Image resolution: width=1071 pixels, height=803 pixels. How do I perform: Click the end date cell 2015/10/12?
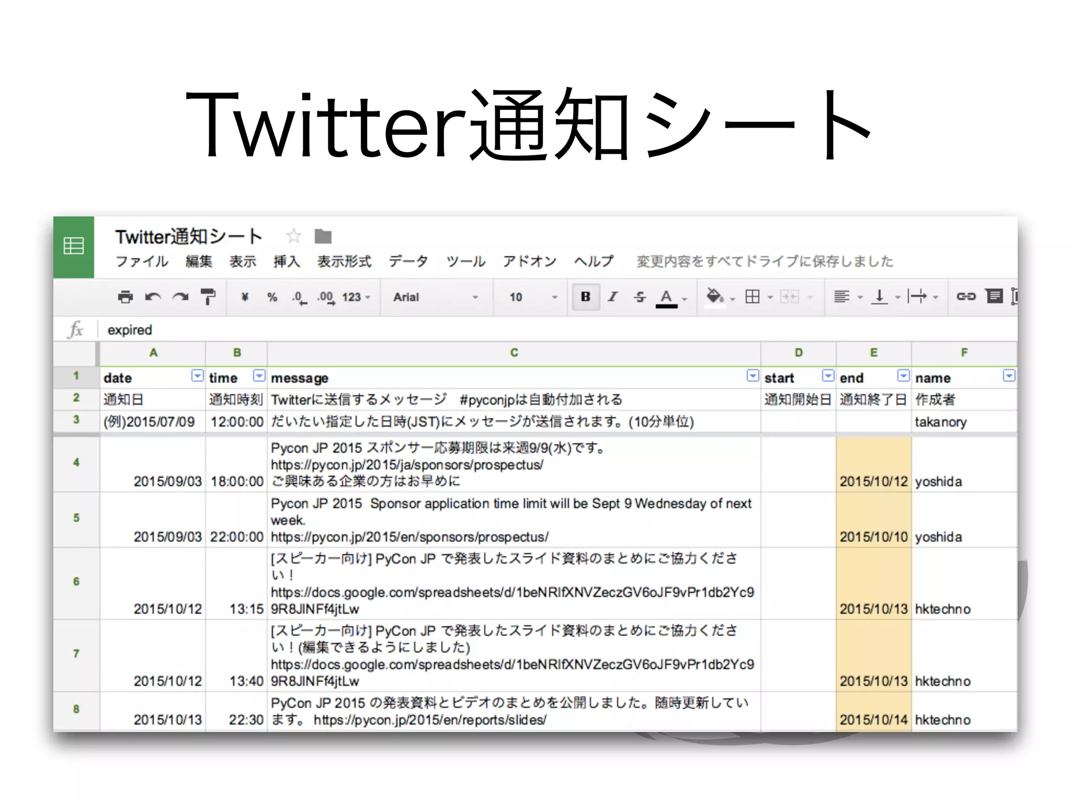pyautogui.click(x=874, y=464)
